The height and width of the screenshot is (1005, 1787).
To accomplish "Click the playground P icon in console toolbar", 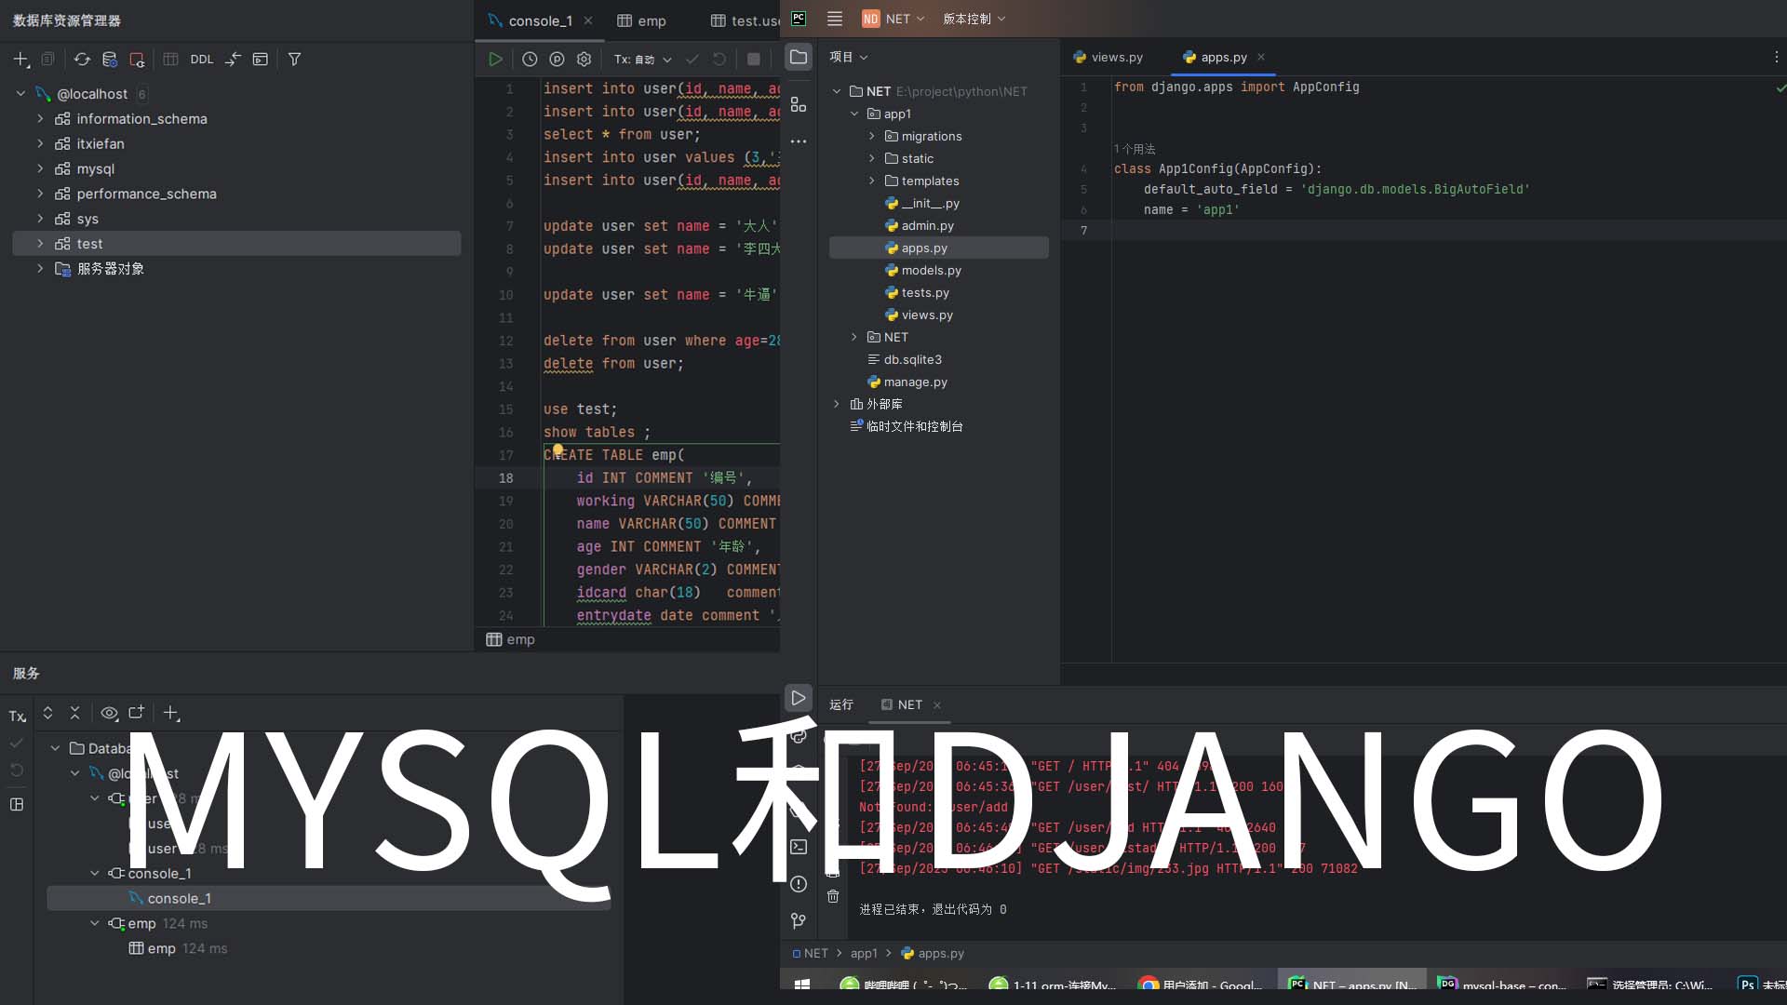I will tap(557, 60).
